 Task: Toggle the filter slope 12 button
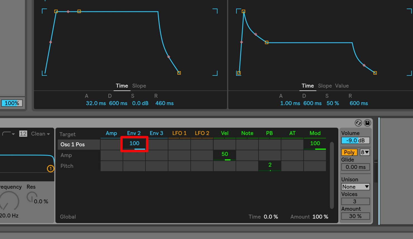pyautogui.click(x=23, y=134)
